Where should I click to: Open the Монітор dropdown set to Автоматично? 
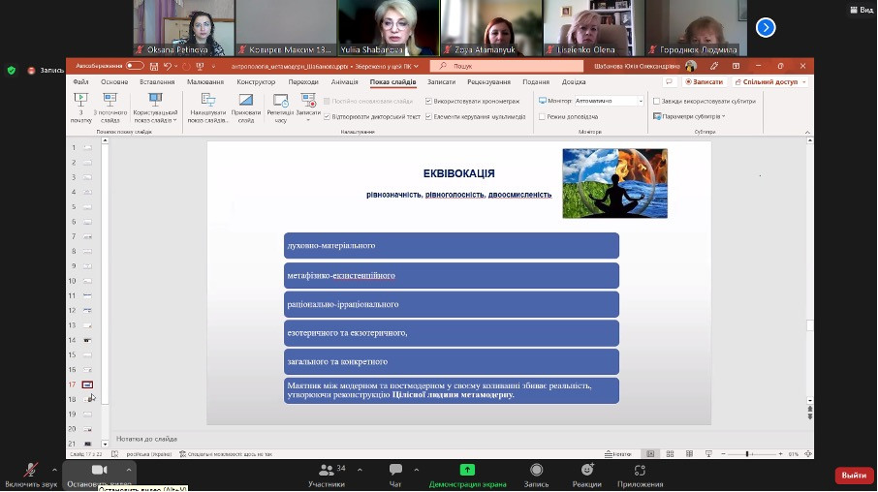pyautogui.click(x=608, y=101)
